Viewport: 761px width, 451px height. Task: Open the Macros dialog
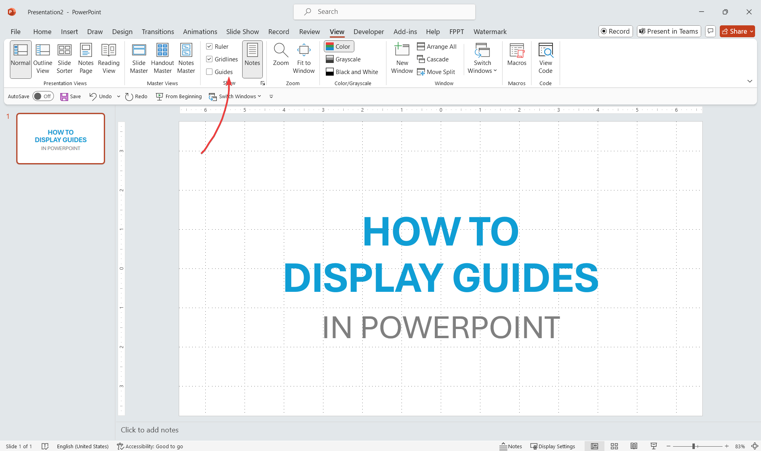[517, 55]
